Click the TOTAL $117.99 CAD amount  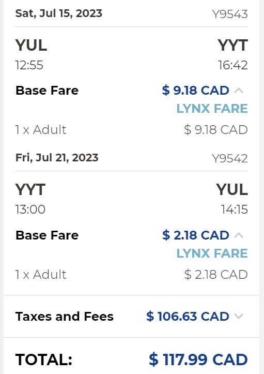(x=198, y=360)
